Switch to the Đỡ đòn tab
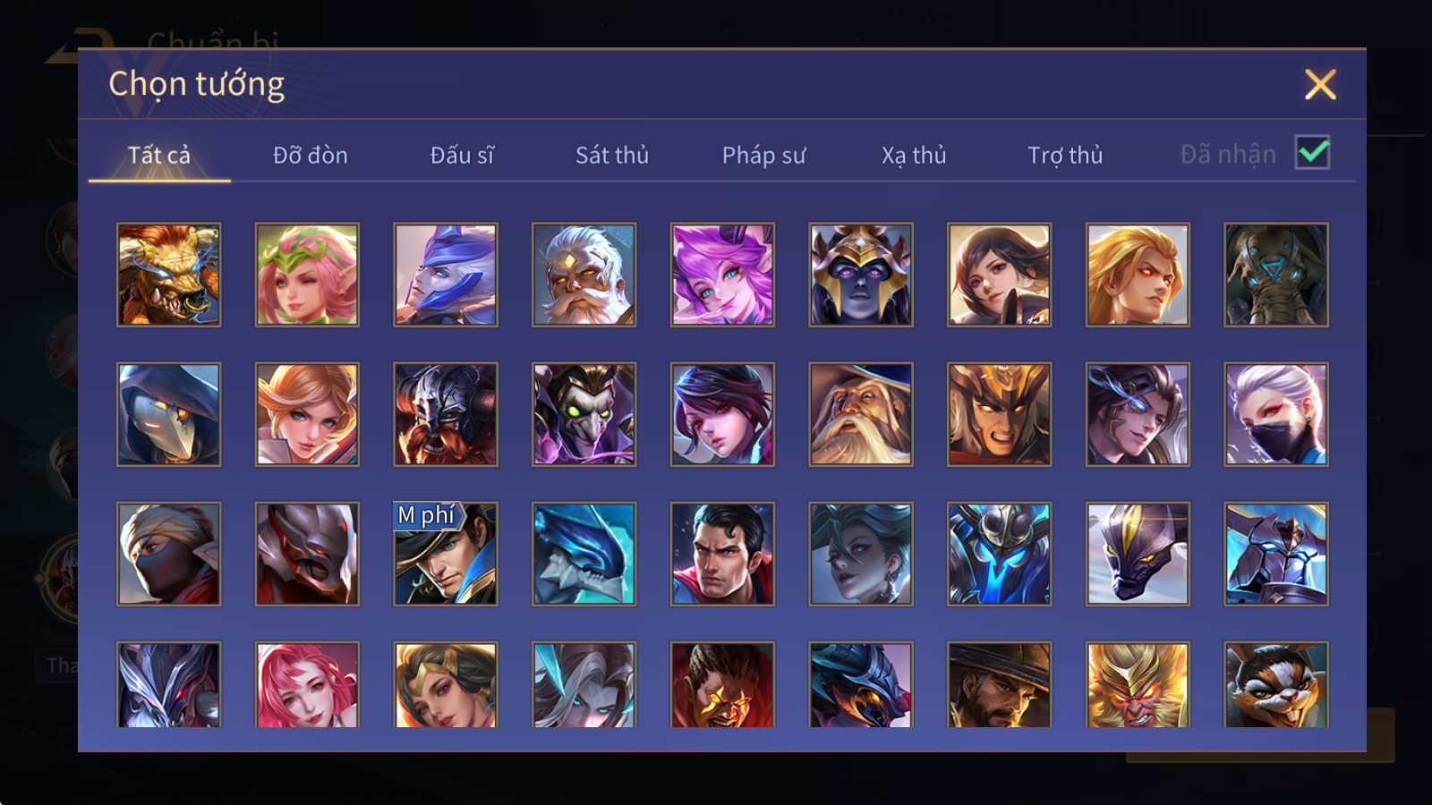 tap(310, 155)
